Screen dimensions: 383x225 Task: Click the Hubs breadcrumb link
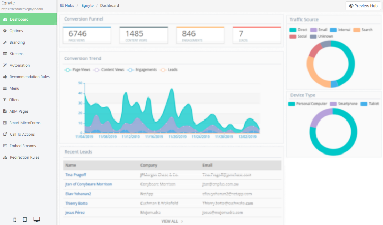(67, 5)
